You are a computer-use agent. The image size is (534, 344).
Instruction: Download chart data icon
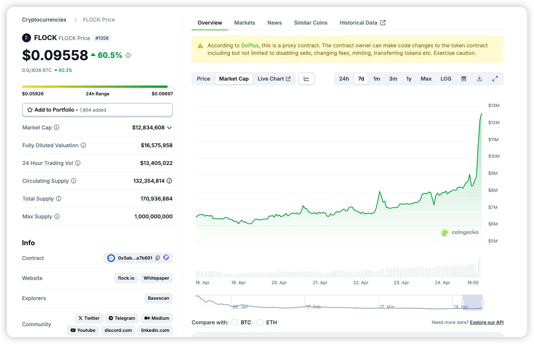tap(479, 79)
